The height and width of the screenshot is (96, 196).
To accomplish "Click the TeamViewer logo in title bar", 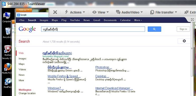I will [x=4, y=4].
